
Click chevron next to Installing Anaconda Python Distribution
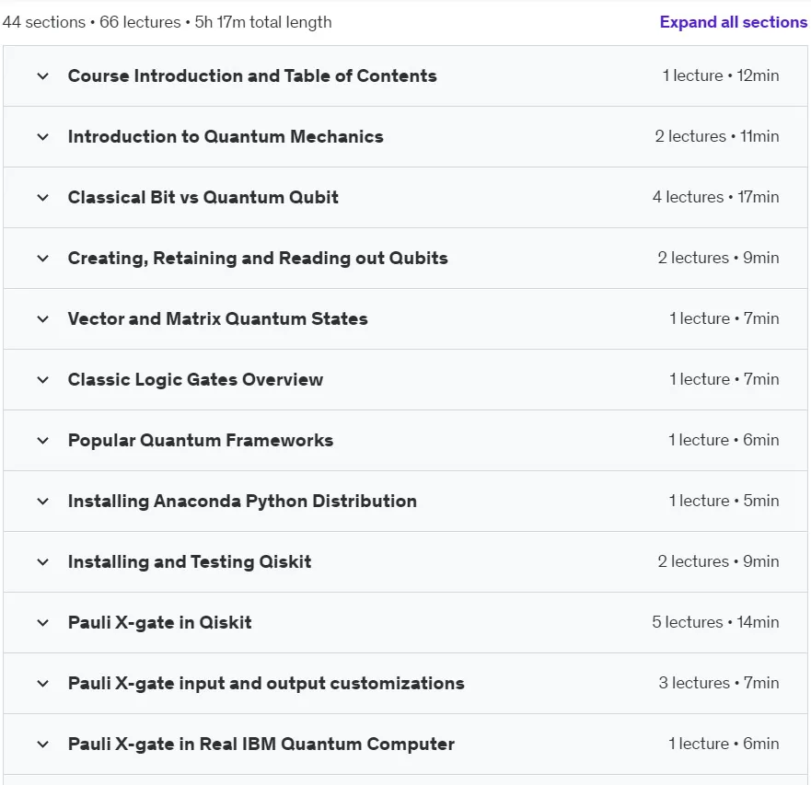(43, 502)
